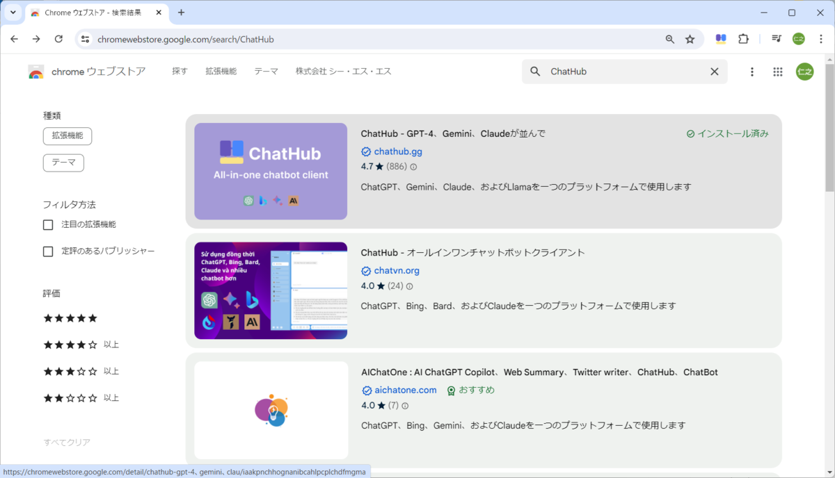Select the five-star rating filter
This screenshot has height=478, width=835.
[x=70, y=318]
